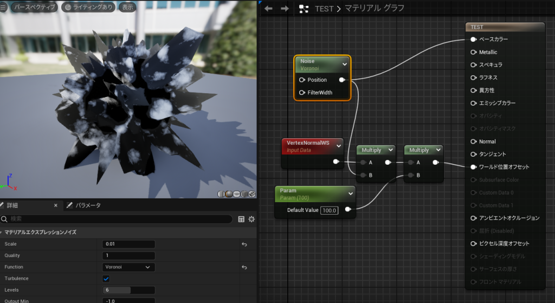Screen dimensions: 555x303
Task: Open details panel settings gear
Action: tap(251, 219)
